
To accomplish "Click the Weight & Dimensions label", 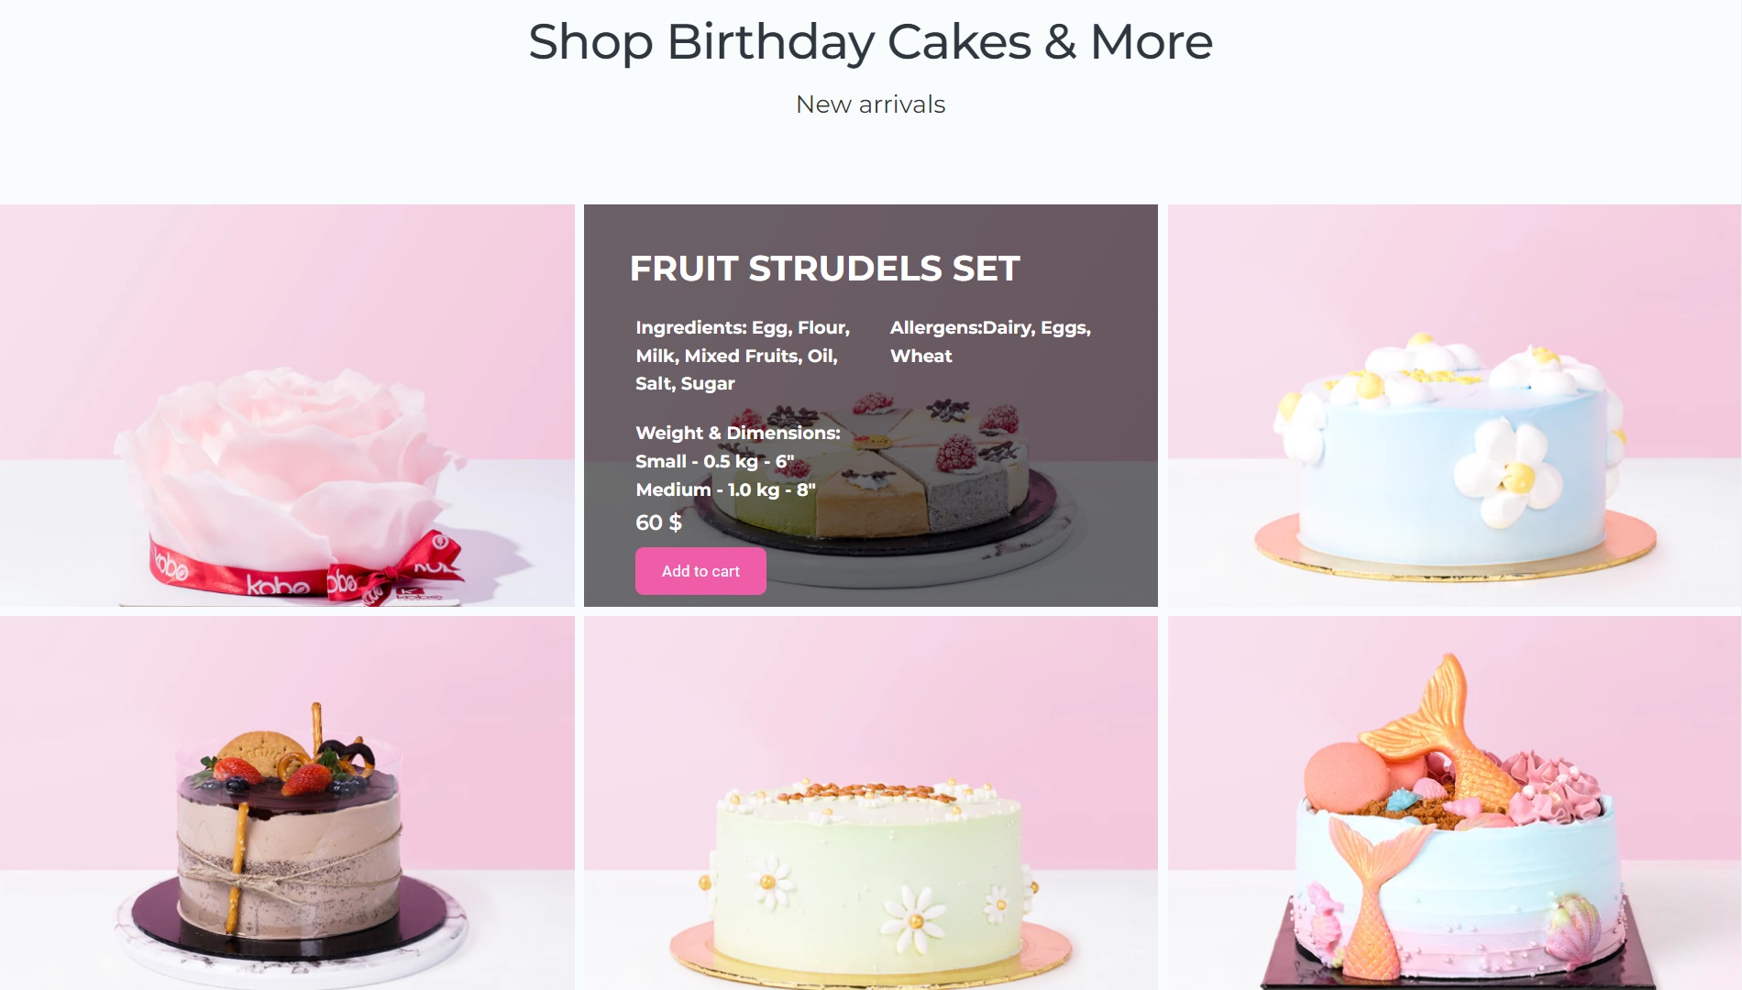I will point(738,433).
